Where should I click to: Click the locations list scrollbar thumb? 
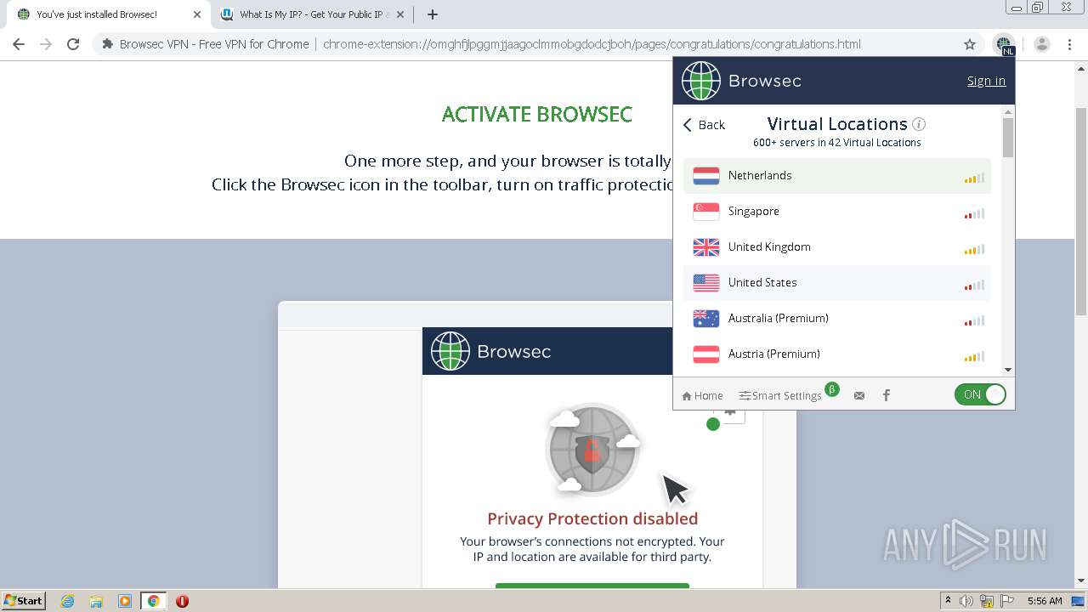click(x=1008, y=138)
